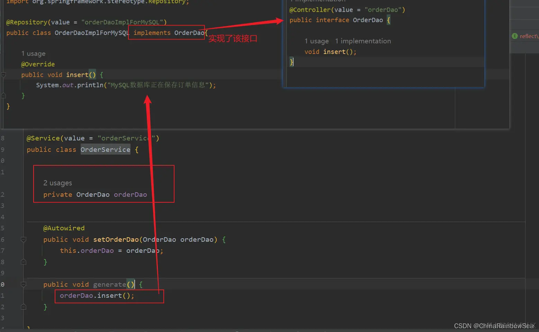Click the setOrderDao method name
Screen dimensions: 539x332
[x=116, y=239]
